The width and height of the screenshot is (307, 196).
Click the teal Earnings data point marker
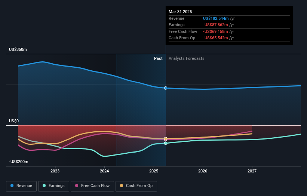coord(166,143)
